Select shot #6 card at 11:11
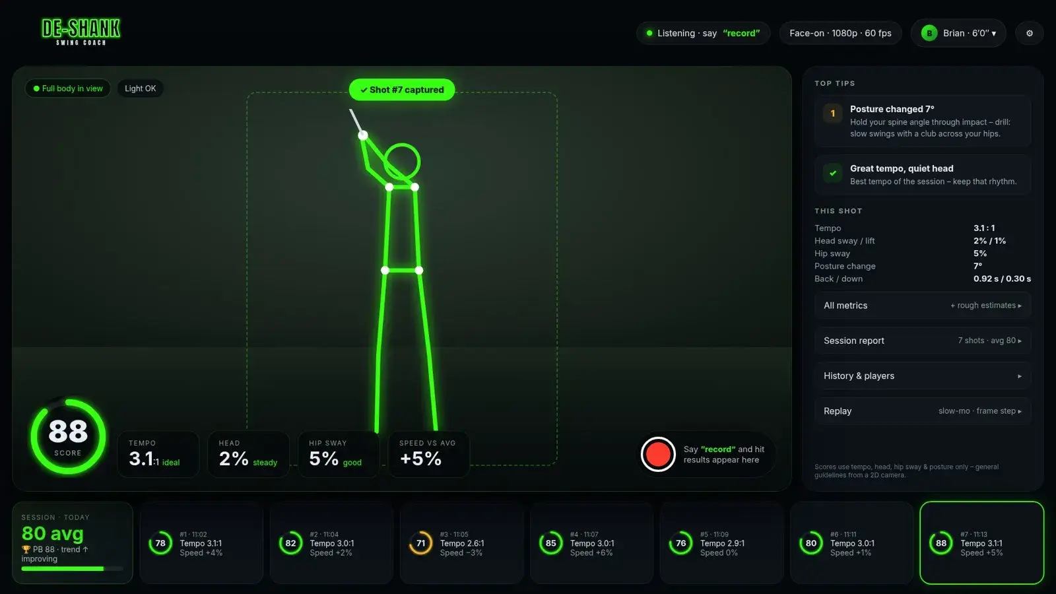Viewport: 1056px width, 594px height. 851,543
